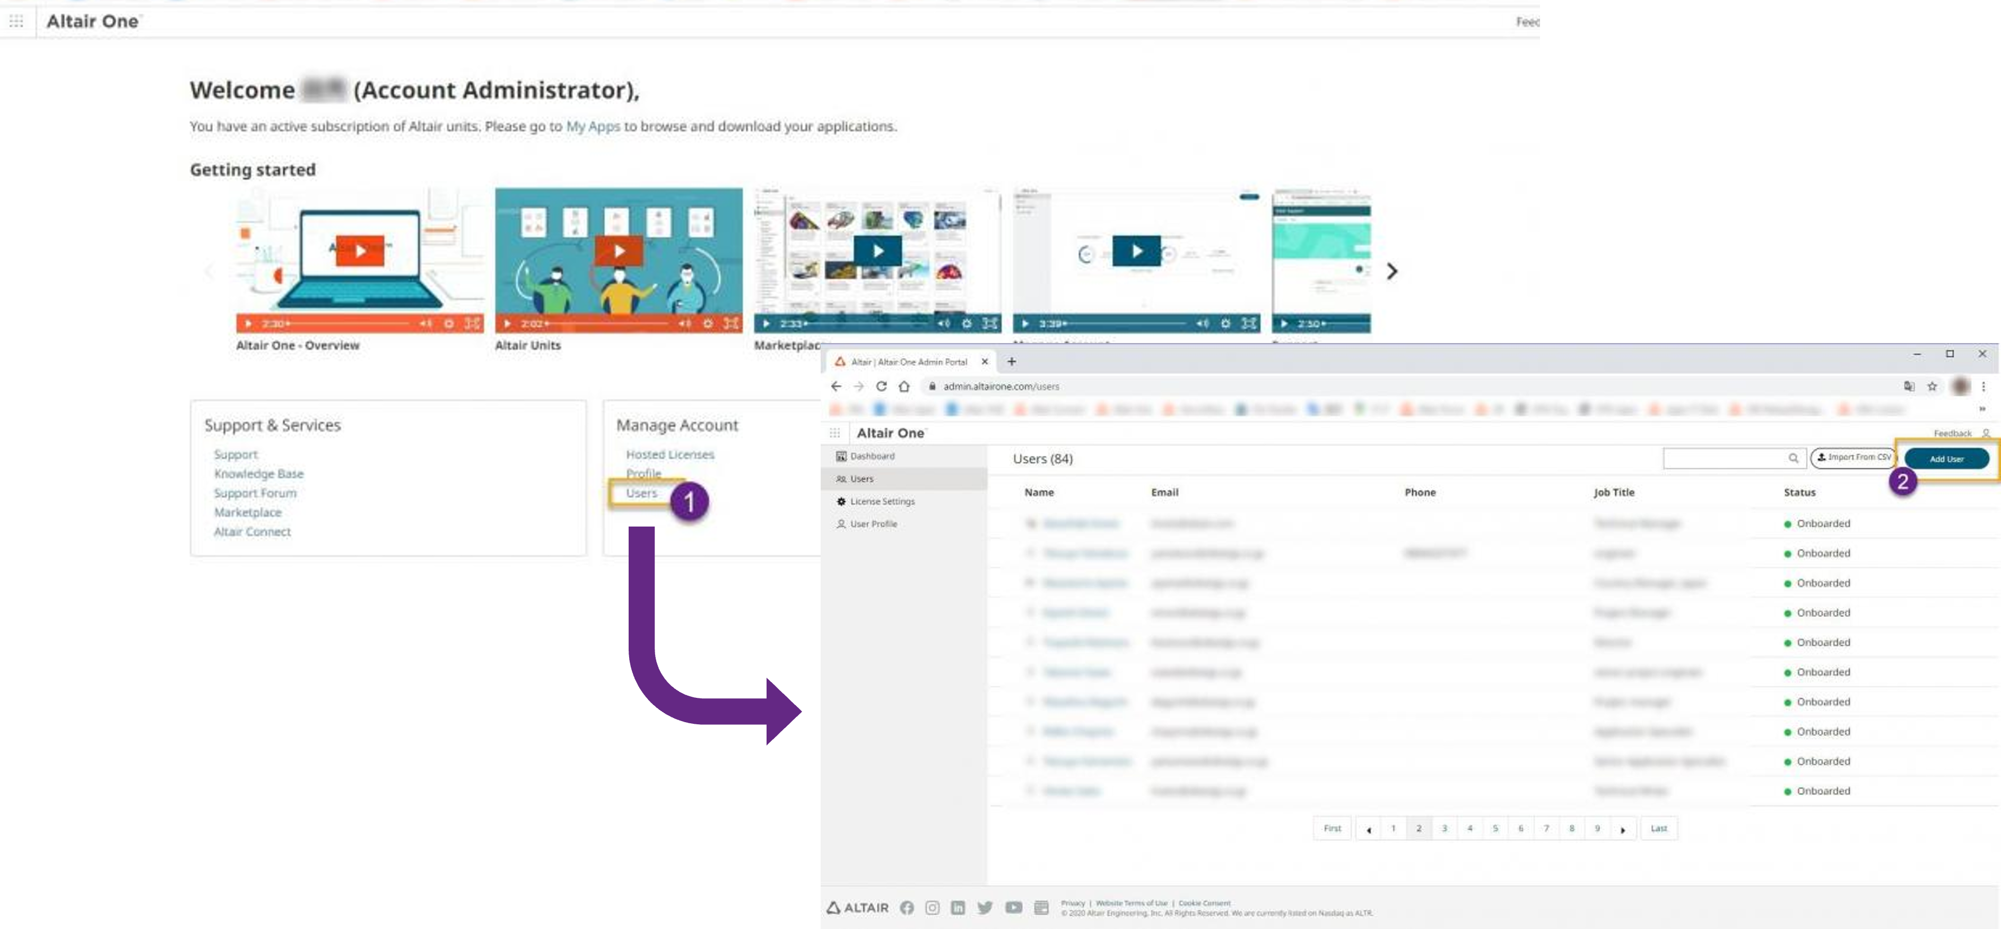The width and height of the screenshot is (2001, 929).
Task: Play the fourth getting started video
Action: 1136,251
